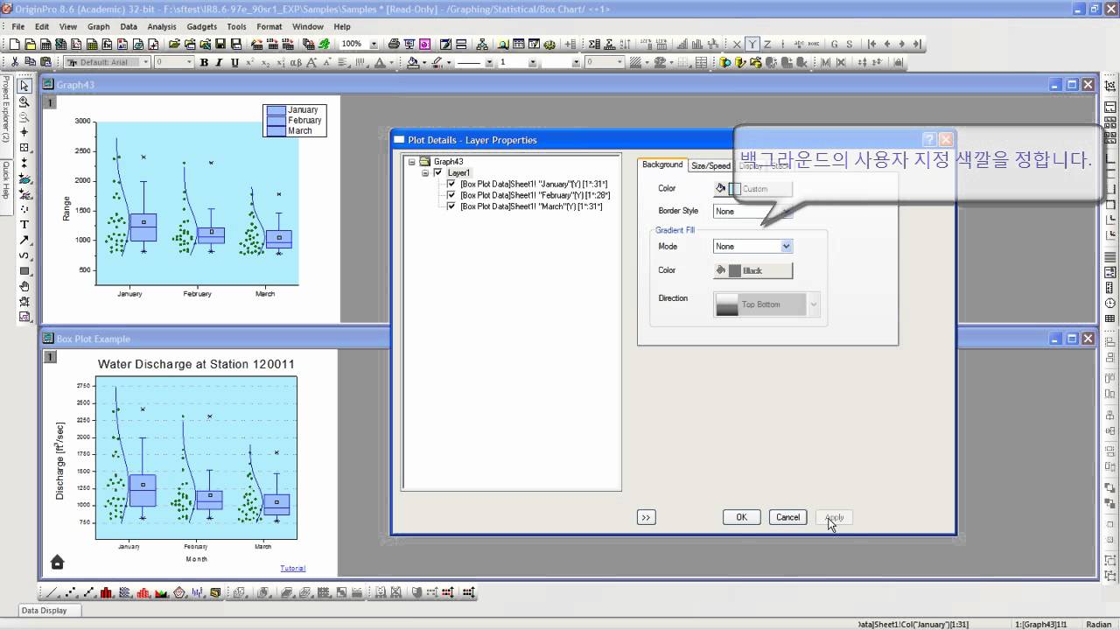Click layer 1 icon in Graph43 window

point(50,102)
